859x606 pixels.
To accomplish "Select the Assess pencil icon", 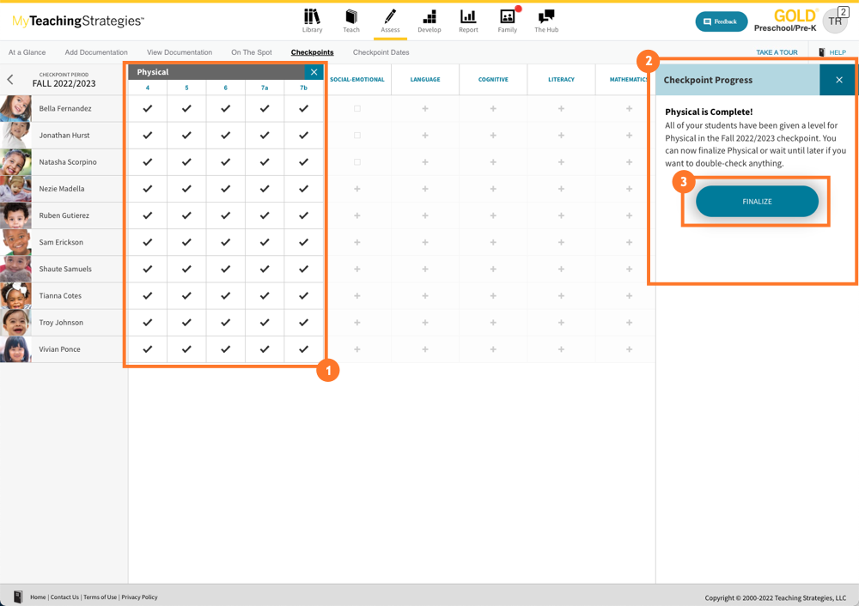I will [390, 17].
